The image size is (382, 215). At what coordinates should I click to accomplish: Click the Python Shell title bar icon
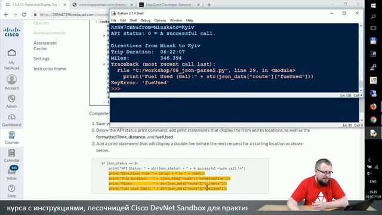[x=113, y=13]
